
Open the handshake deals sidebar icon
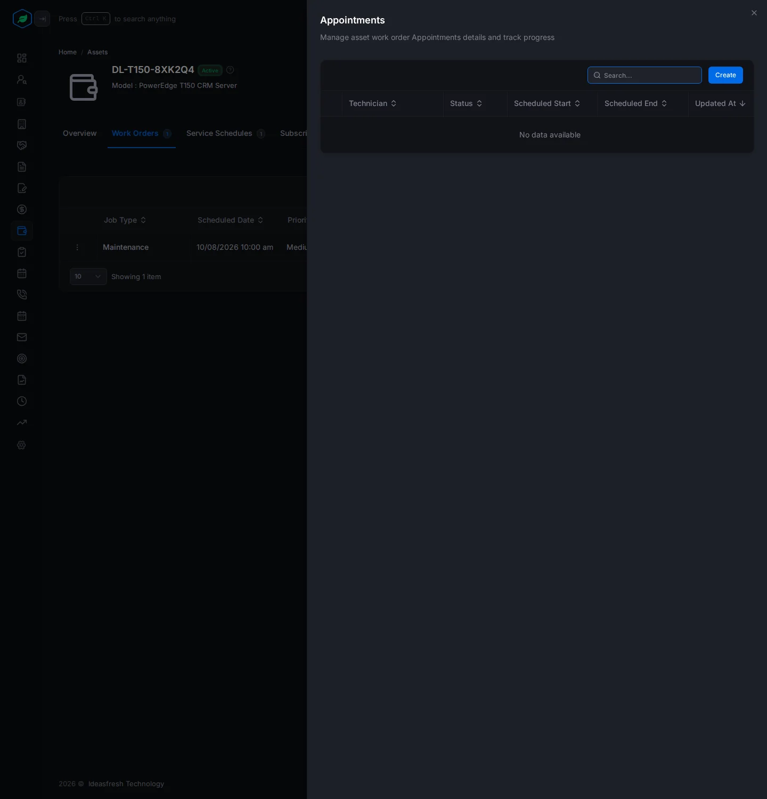pos(22,145)
